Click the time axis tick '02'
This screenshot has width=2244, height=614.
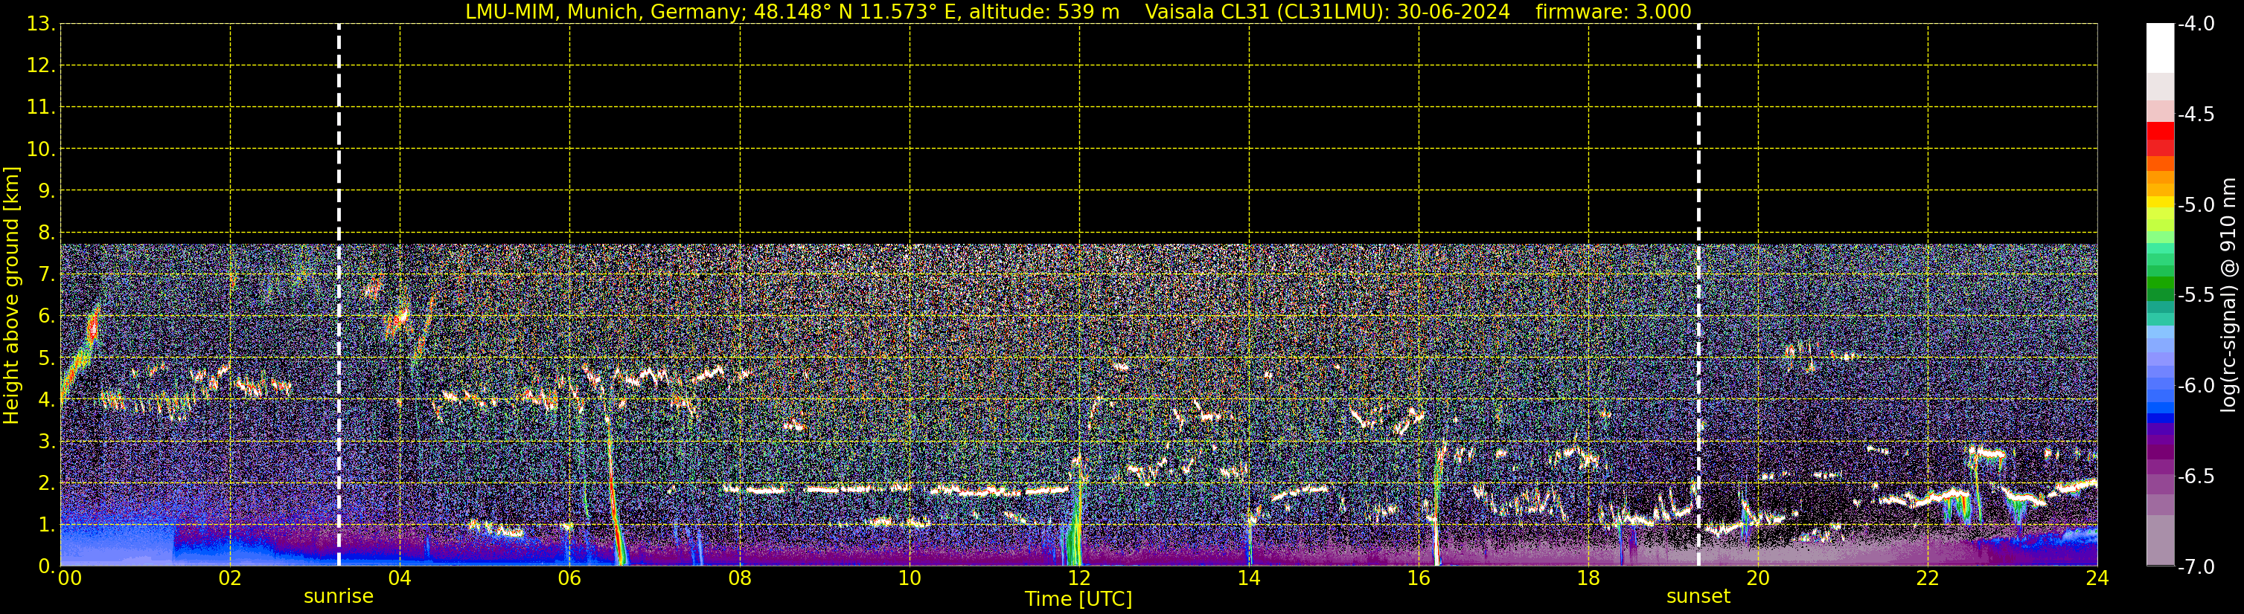(230, 578)
